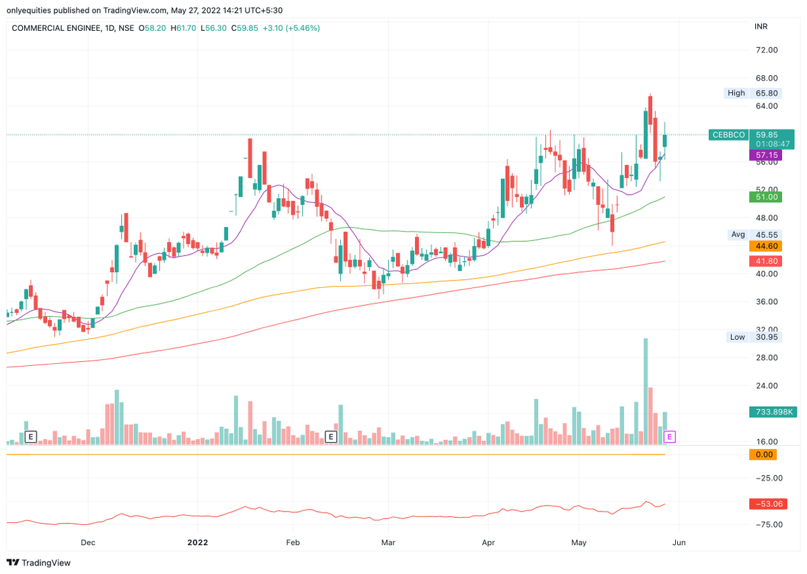Click the CEBBCO symbol tag
Screen dimensions: 807x574
pos(728,135)
